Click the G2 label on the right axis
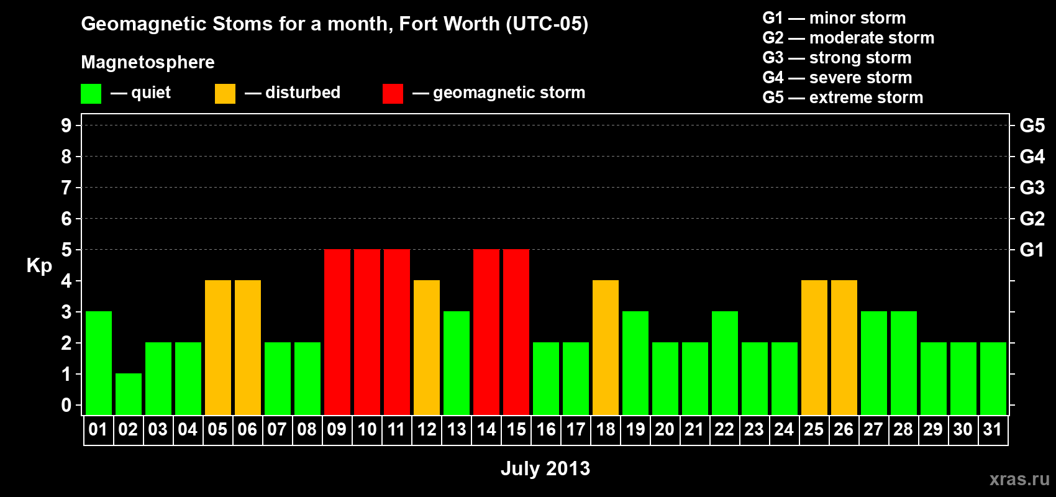Viewport: 1056px width, 497px height. point(1032,219)
